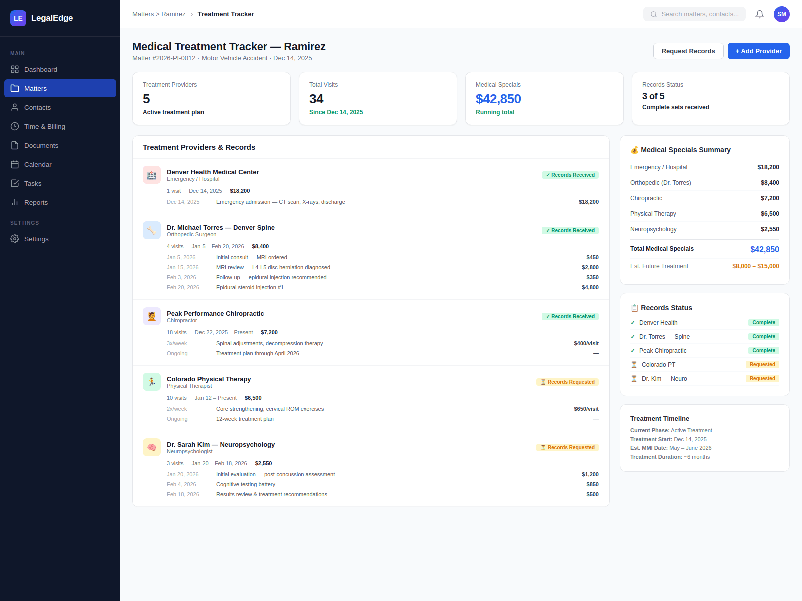Select 'Treatment plan through April 2026' row
This screenshot has width=802, height=601.
pyautogui.click(x=383, y=353)
